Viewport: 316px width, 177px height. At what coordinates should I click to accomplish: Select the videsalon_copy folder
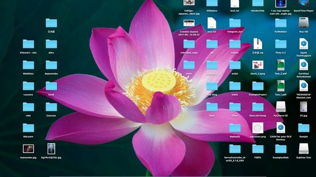tap(189, 44)
